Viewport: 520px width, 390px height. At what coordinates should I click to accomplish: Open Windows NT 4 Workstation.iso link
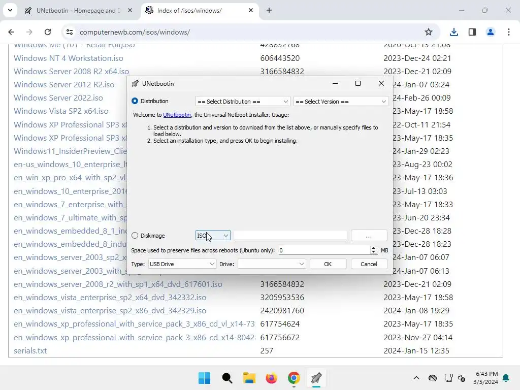69,58
